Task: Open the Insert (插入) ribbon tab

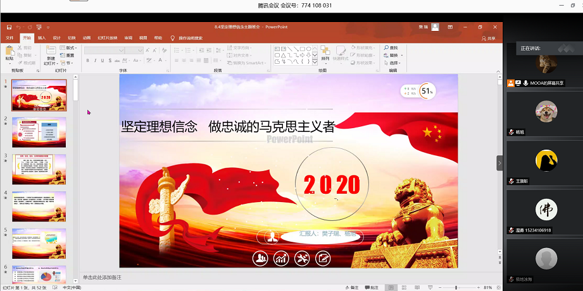Action: pos(42,38)
